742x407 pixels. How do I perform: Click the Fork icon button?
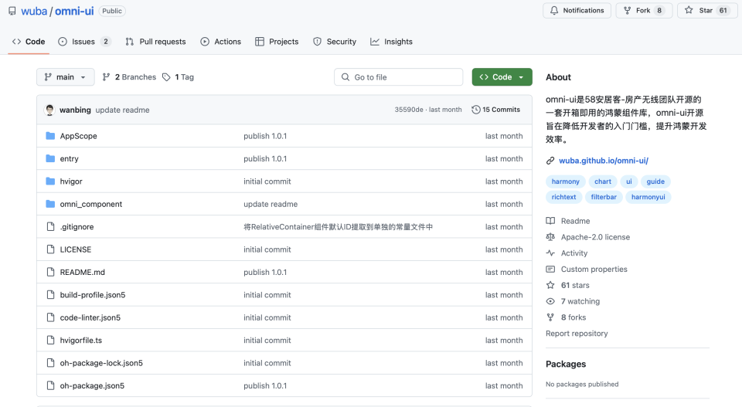click(x=627, y=10)
